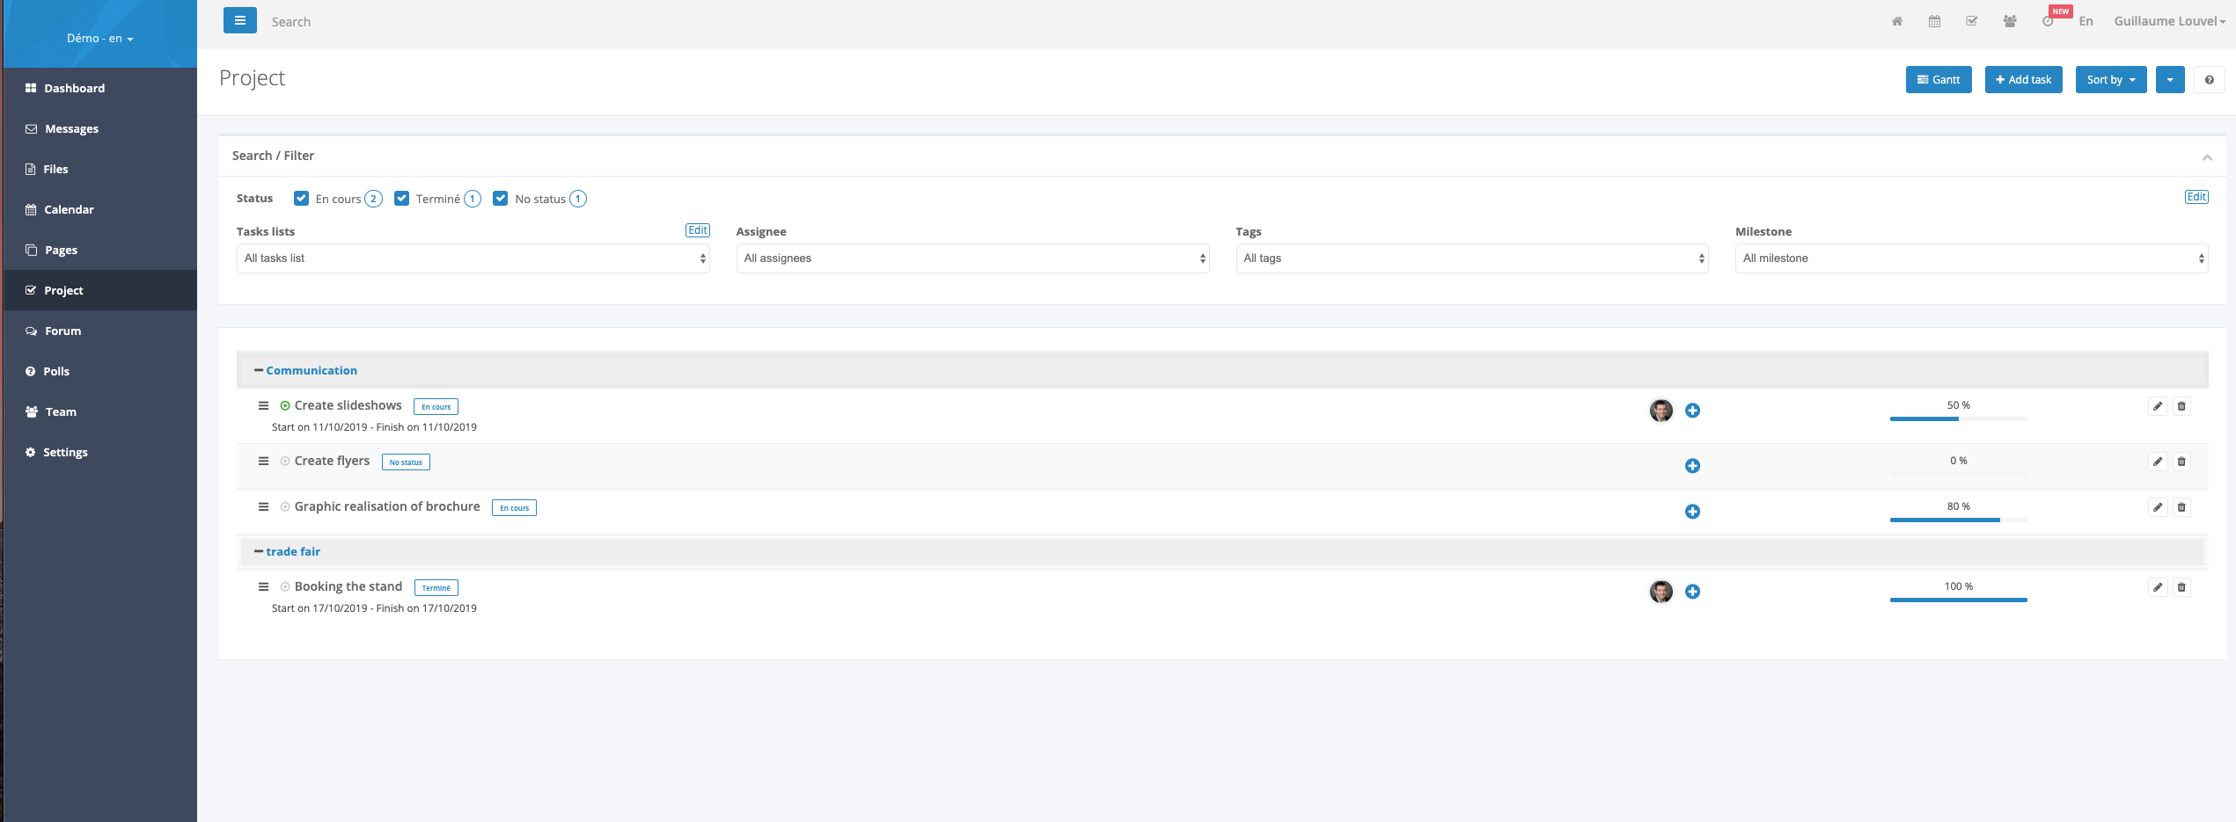Toggle the Terminé status checkbox
This screenshot has height=822, width=2236.
coord(402,199)
